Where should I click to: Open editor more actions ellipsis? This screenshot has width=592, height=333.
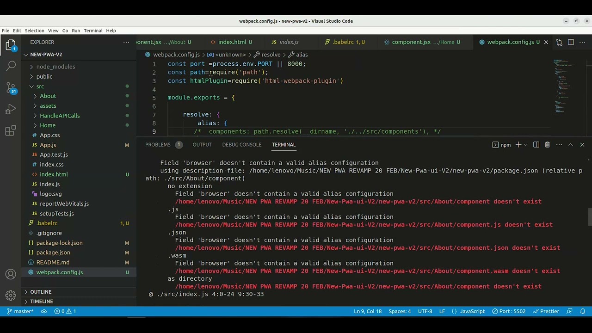click(582, 42)
